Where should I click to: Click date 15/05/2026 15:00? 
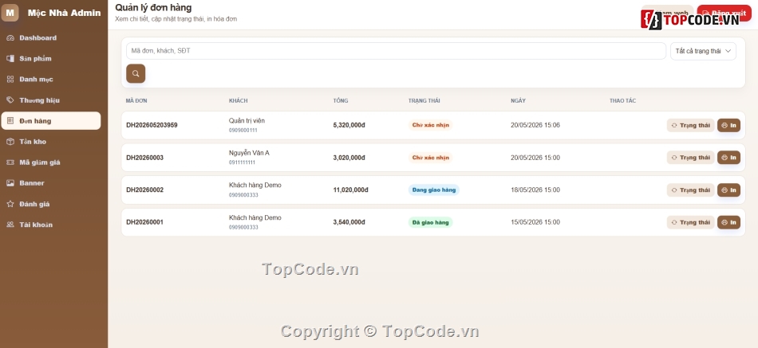pyautogui.click(x=535, y=222)
